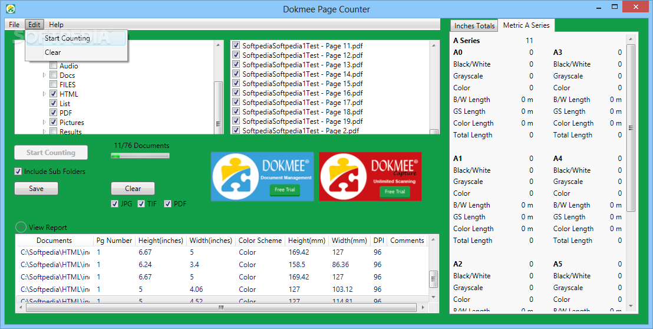Screen dimensions: 653x329
Task: Click the 11/76 Documents status text
Action: click(141, 146)
